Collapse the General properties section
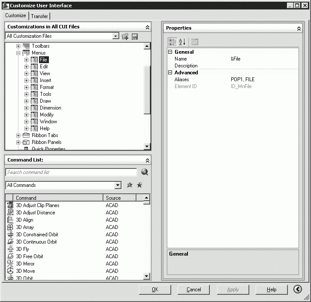The height and width of the screenshot is (302, 311). pyautogui.click(x=170, y=52)
